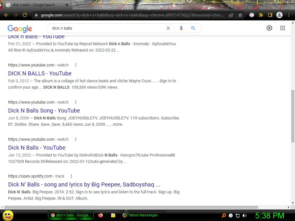Image resolution: width=295 pixels, height=221 pixels.
Task: Bookmark this page with the star
Action: [240, 15]
